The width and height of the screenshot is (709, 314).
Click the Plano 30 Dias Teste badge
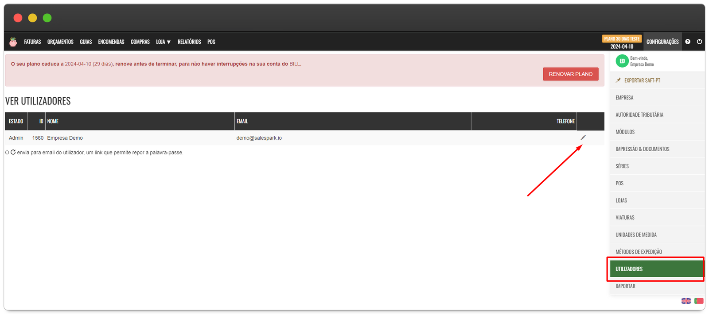622,39
